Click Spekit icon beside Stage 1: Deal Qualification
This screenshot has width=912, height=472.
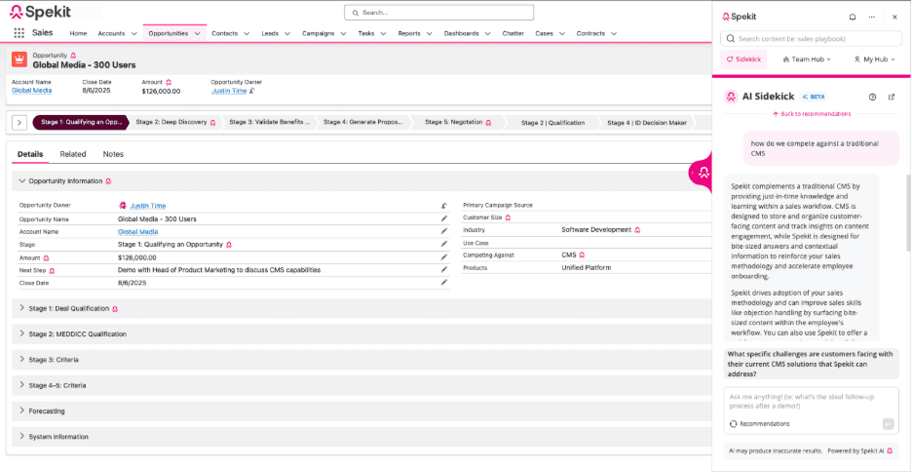(x=115, y=308)
